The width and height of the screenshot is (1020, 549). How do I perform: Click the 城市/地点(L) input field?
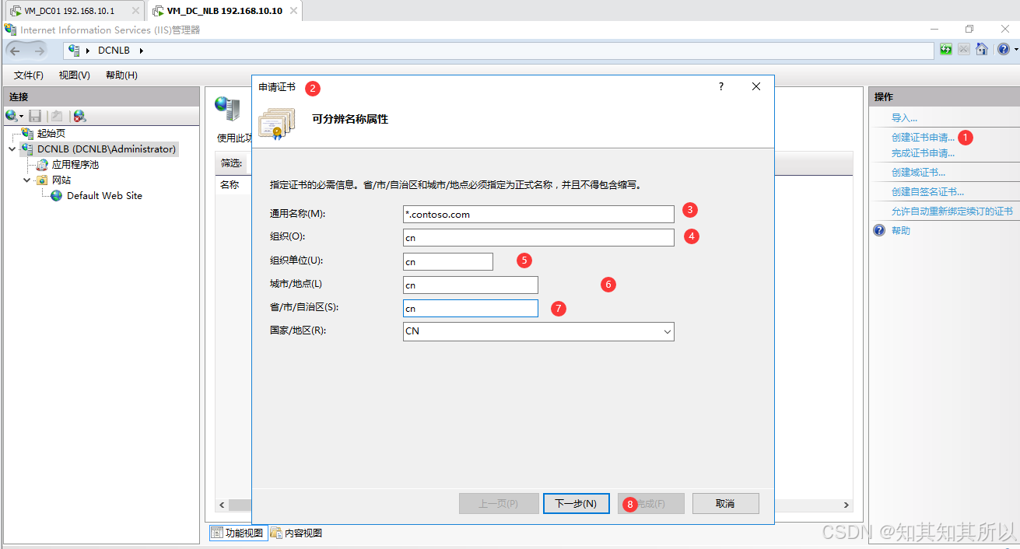point(471,285)
